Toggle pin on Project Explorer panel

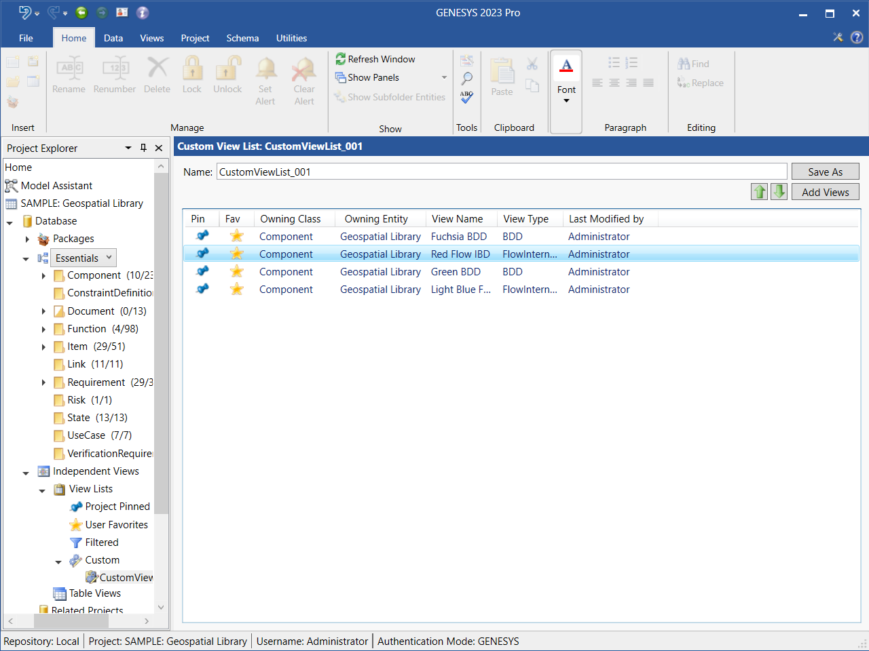tap(143, 148)
